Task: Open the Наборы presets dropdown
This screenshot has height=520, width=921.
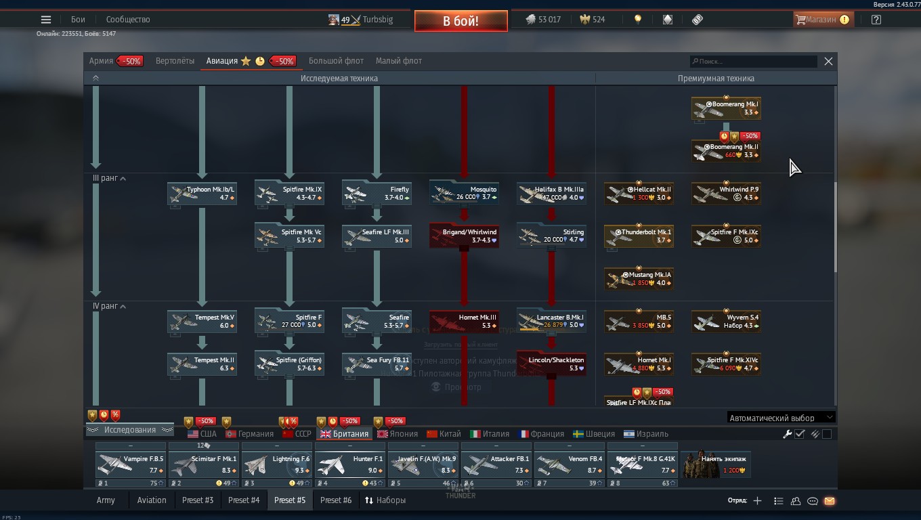Action: tap(385, 500)
